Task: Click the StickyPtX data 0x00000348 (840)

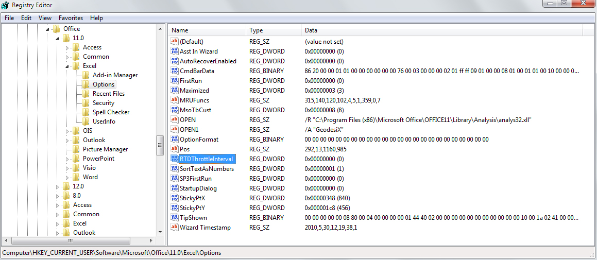Action: 327,198
